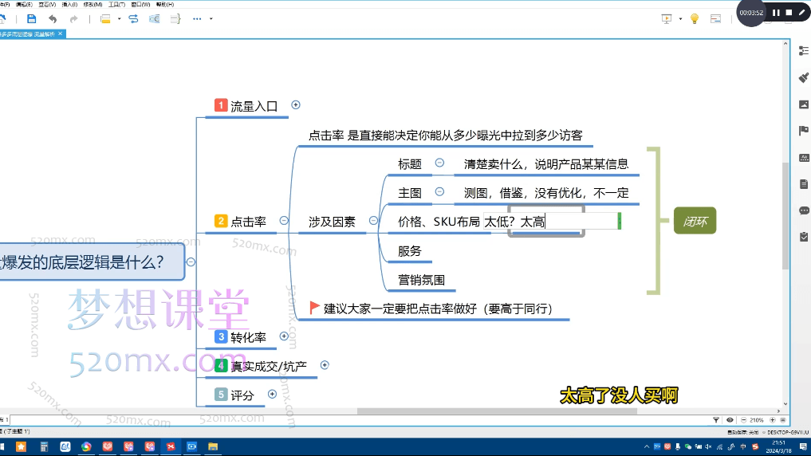Open the Outline panel in the right sidebar
The height and width of the screenshot is (456, 811).
click(804, 51)
